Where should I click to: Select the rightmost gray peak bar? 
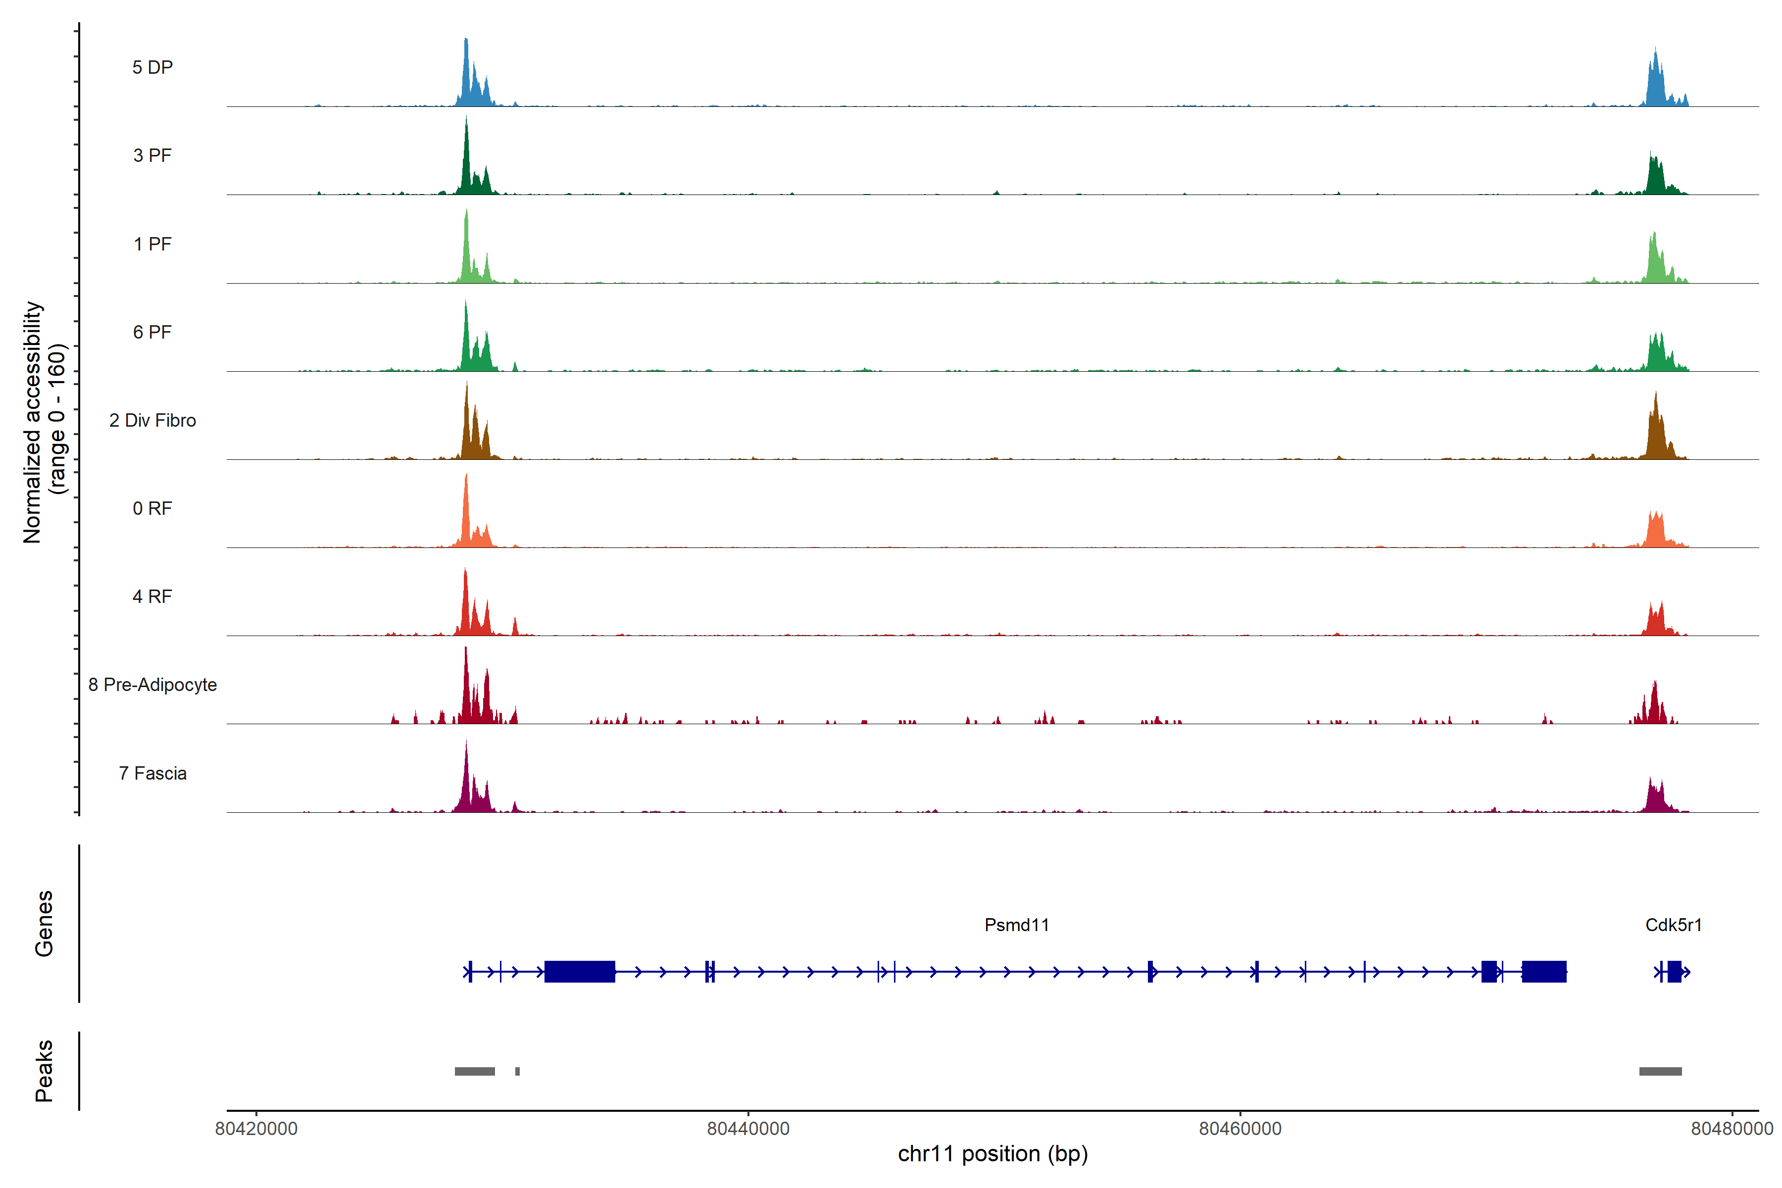point(1660,1071)
